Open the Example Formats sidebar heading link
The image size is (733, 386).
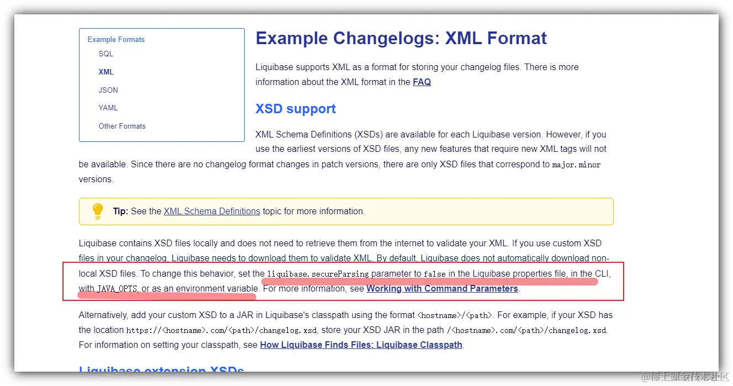point(116,39)
